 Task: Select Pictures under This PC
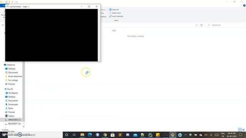click(10, 112)
